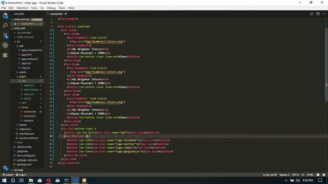Open the Debug menu

point(51,8)
